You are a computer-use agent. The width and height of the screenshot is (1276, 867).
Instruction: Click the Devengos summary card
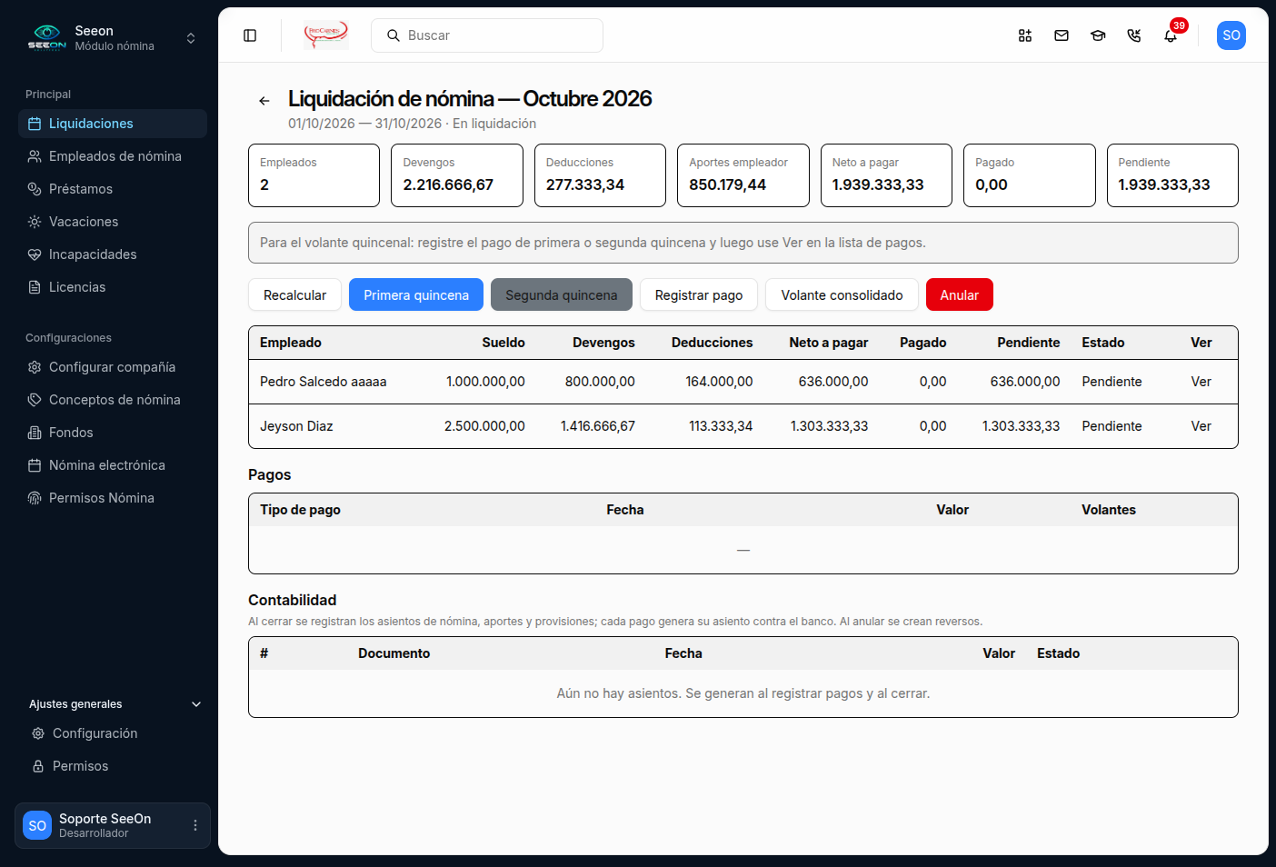[457, 175]
